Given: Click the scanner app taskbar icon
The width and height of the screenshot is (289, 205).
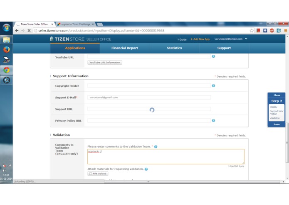Looking at the screenshot, I should point(7,60).
